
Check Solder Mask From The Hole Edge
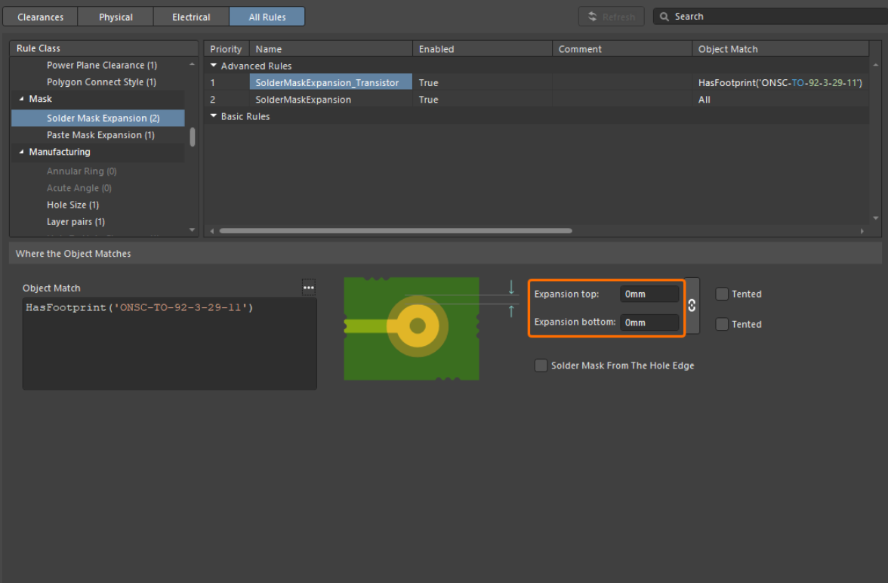click(541, 366)
